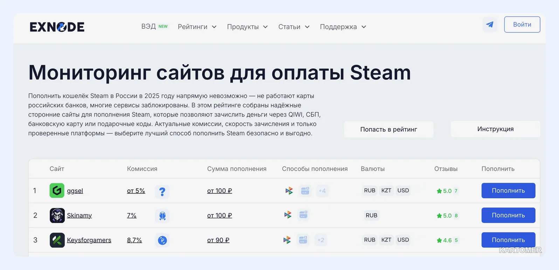Click the question mark icon in ggsel row
The width and height of the screenshot is (559, 270).
point(162,192)
